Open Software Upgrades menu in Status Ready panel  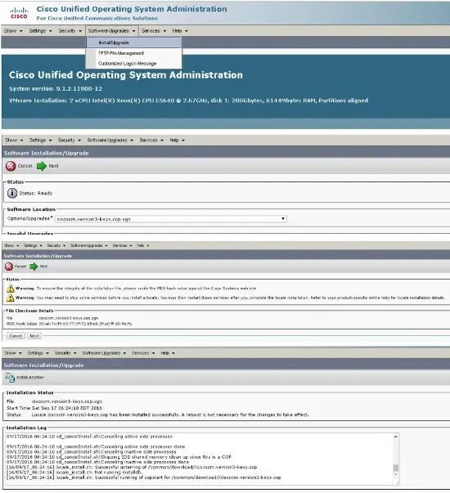(x=110, y=141)
